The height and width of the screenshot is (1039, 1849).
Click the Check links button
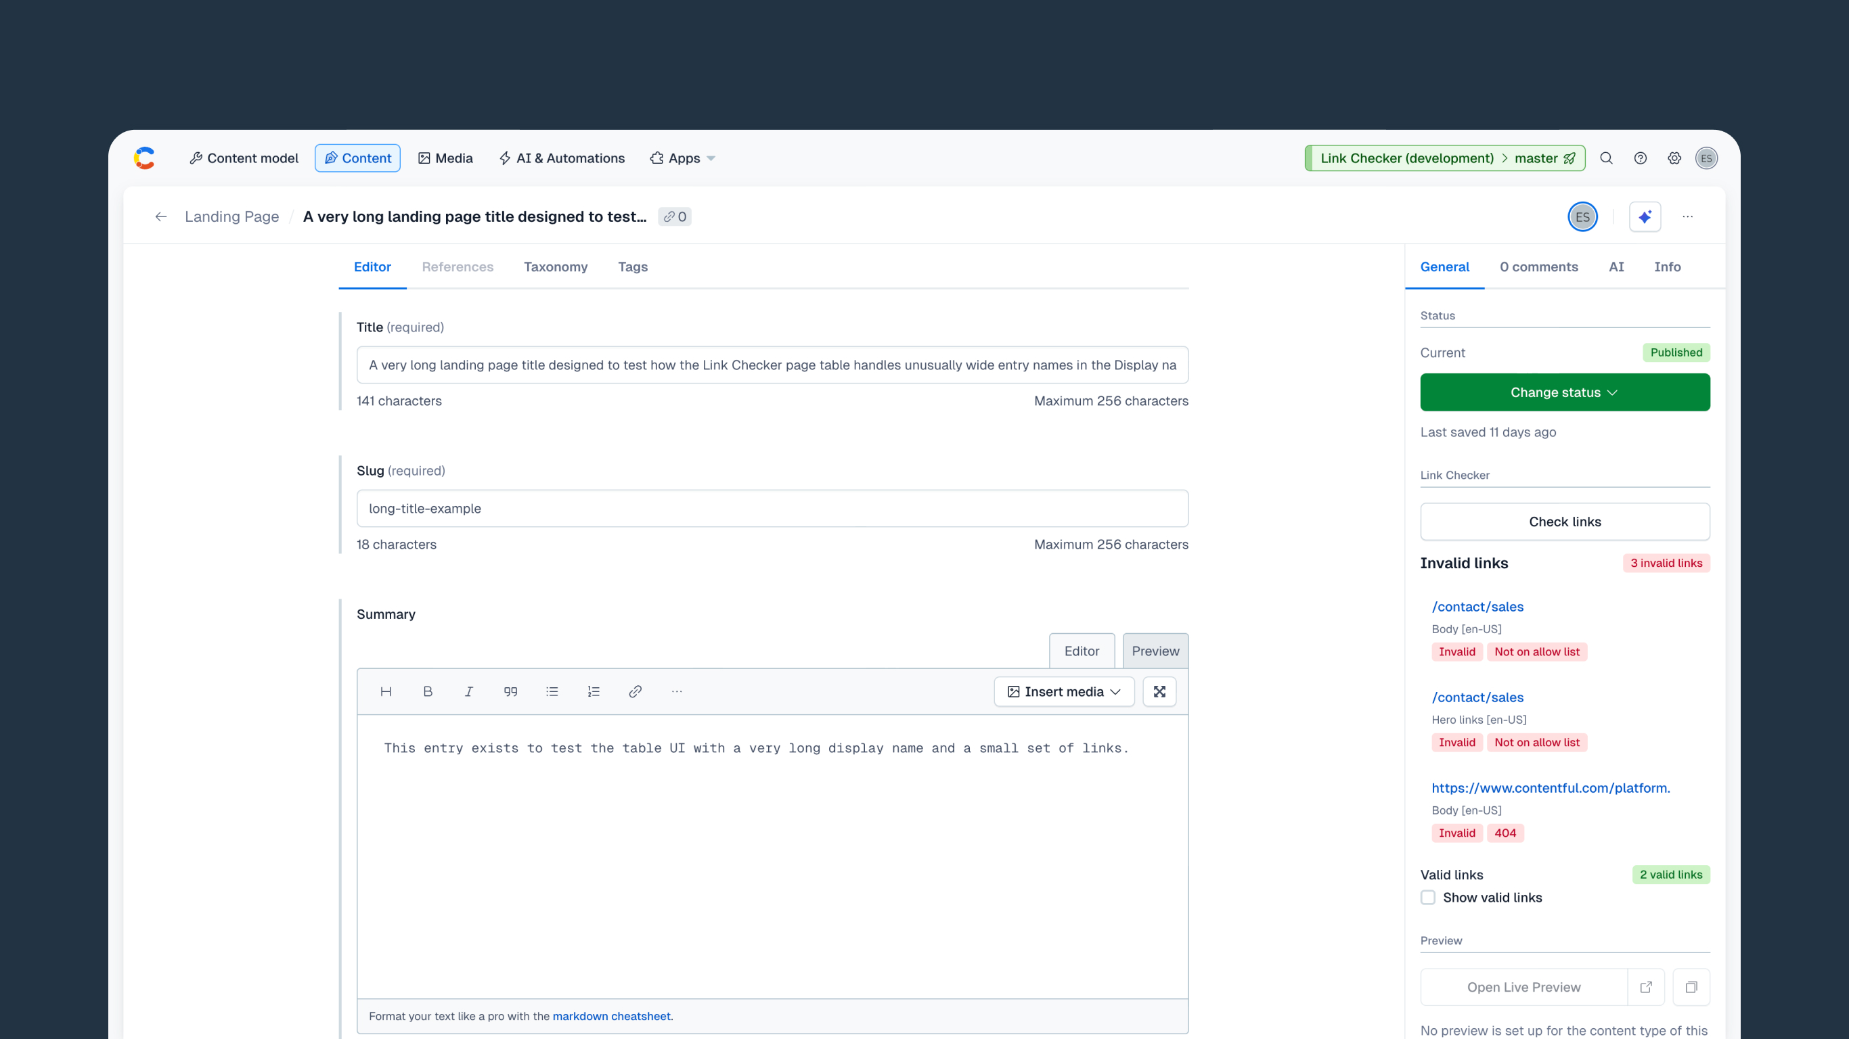1565,522
